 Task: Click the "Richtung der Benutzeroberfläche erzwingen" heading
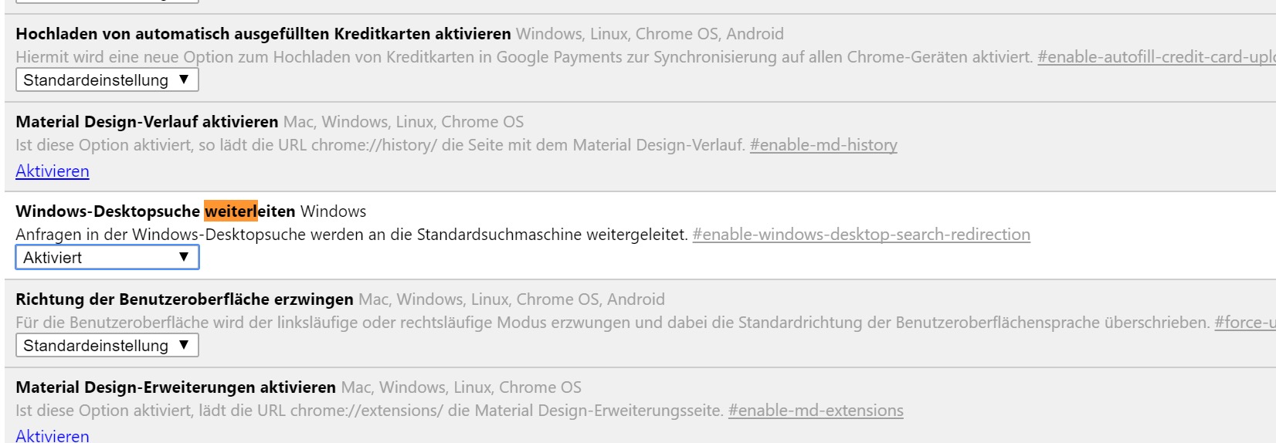pos(184,299)
